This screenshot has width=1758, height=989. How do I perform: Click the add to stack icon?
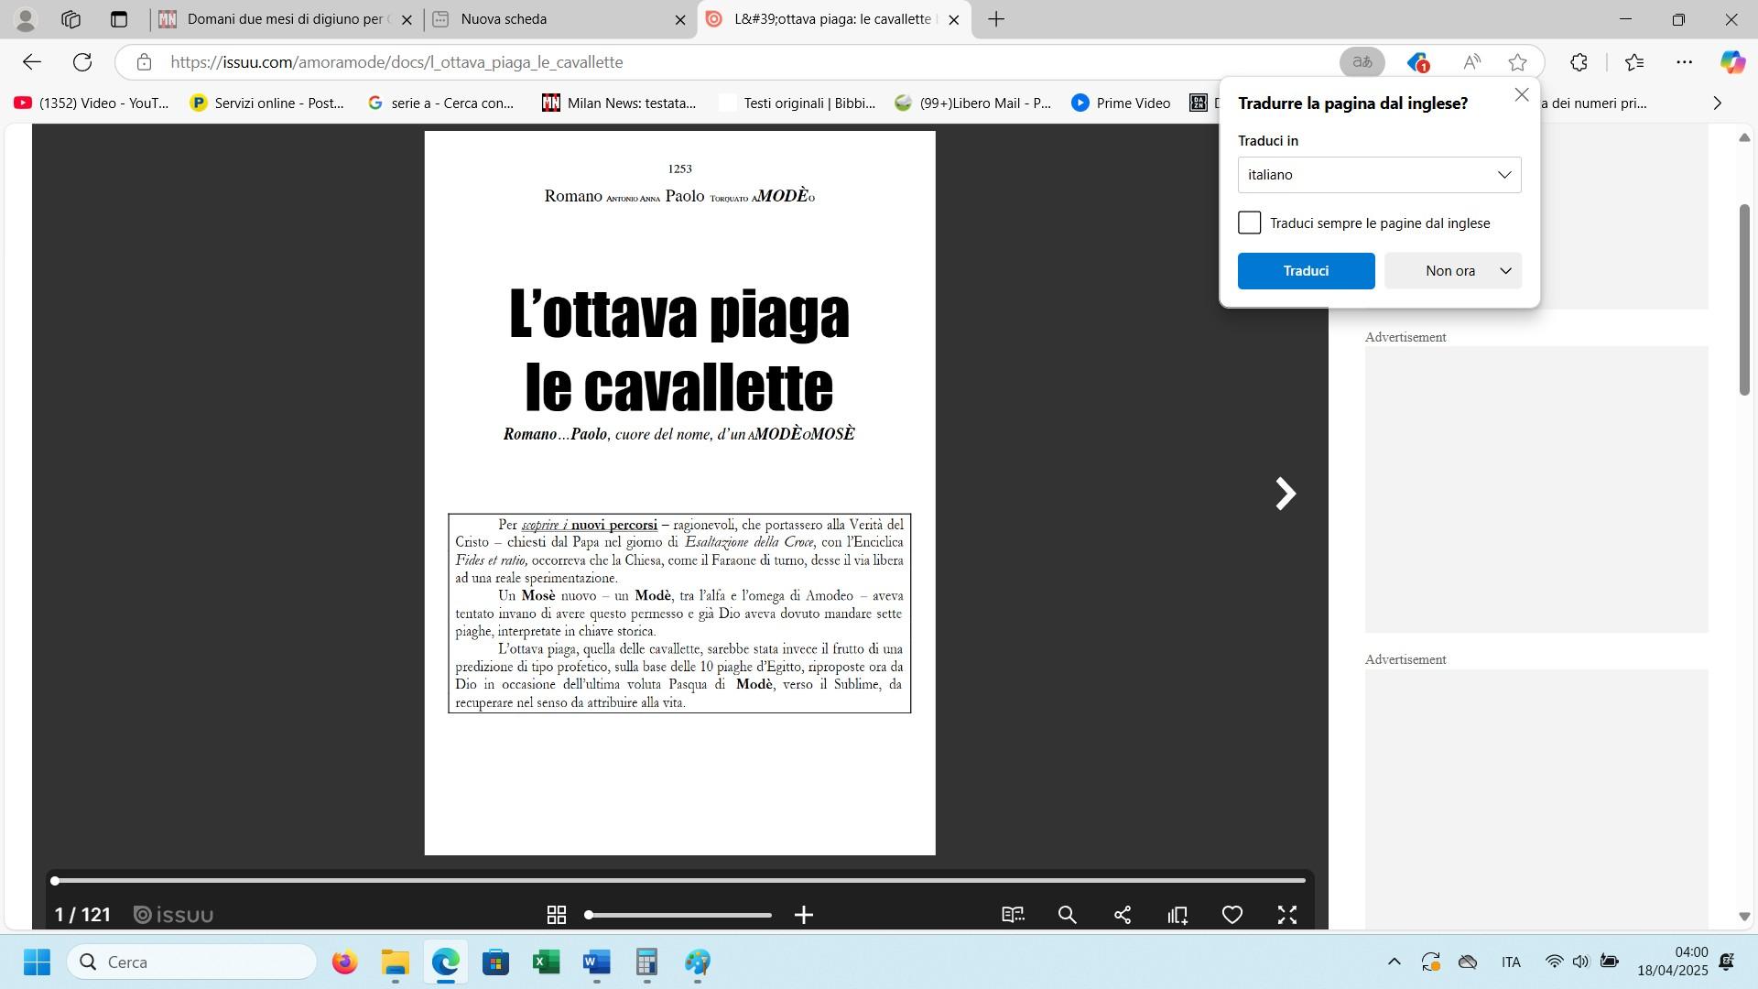click(1177, 915)
